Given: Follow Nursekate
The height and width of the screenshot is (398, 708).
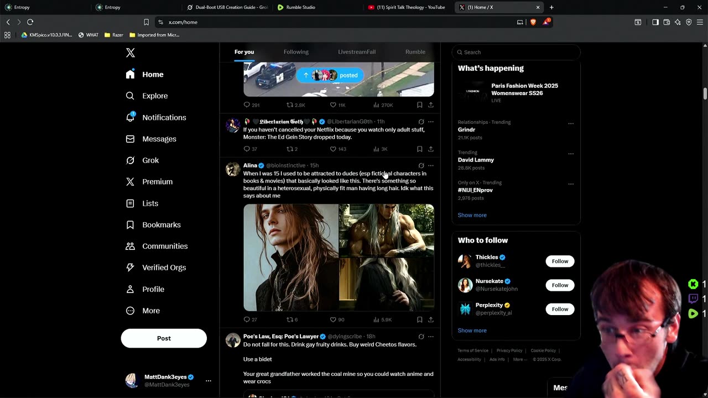Looking at the screenshot, I should pyautogui.click(x=560, y=285).
